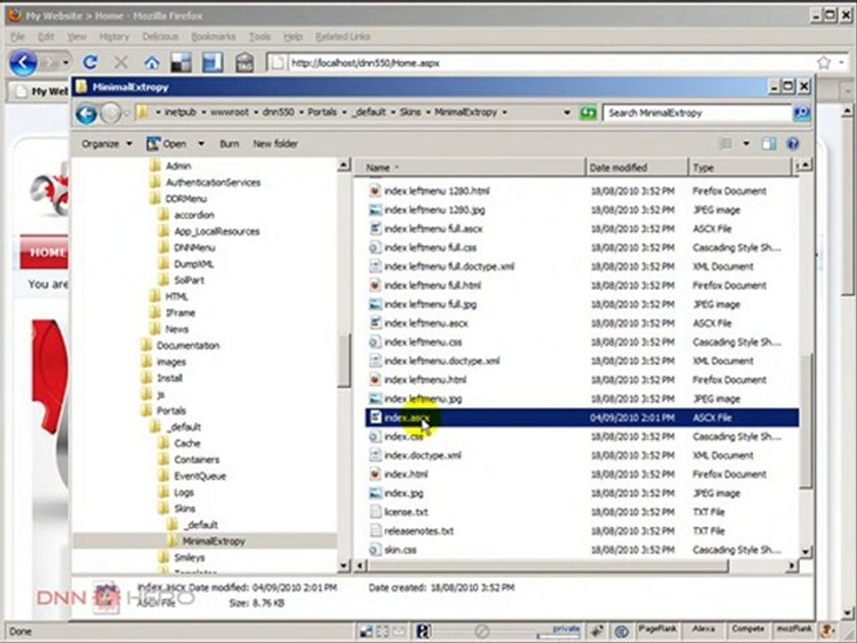Click HOME menu item on website
This screenshot has width=857, height=643.
[45, 252]
